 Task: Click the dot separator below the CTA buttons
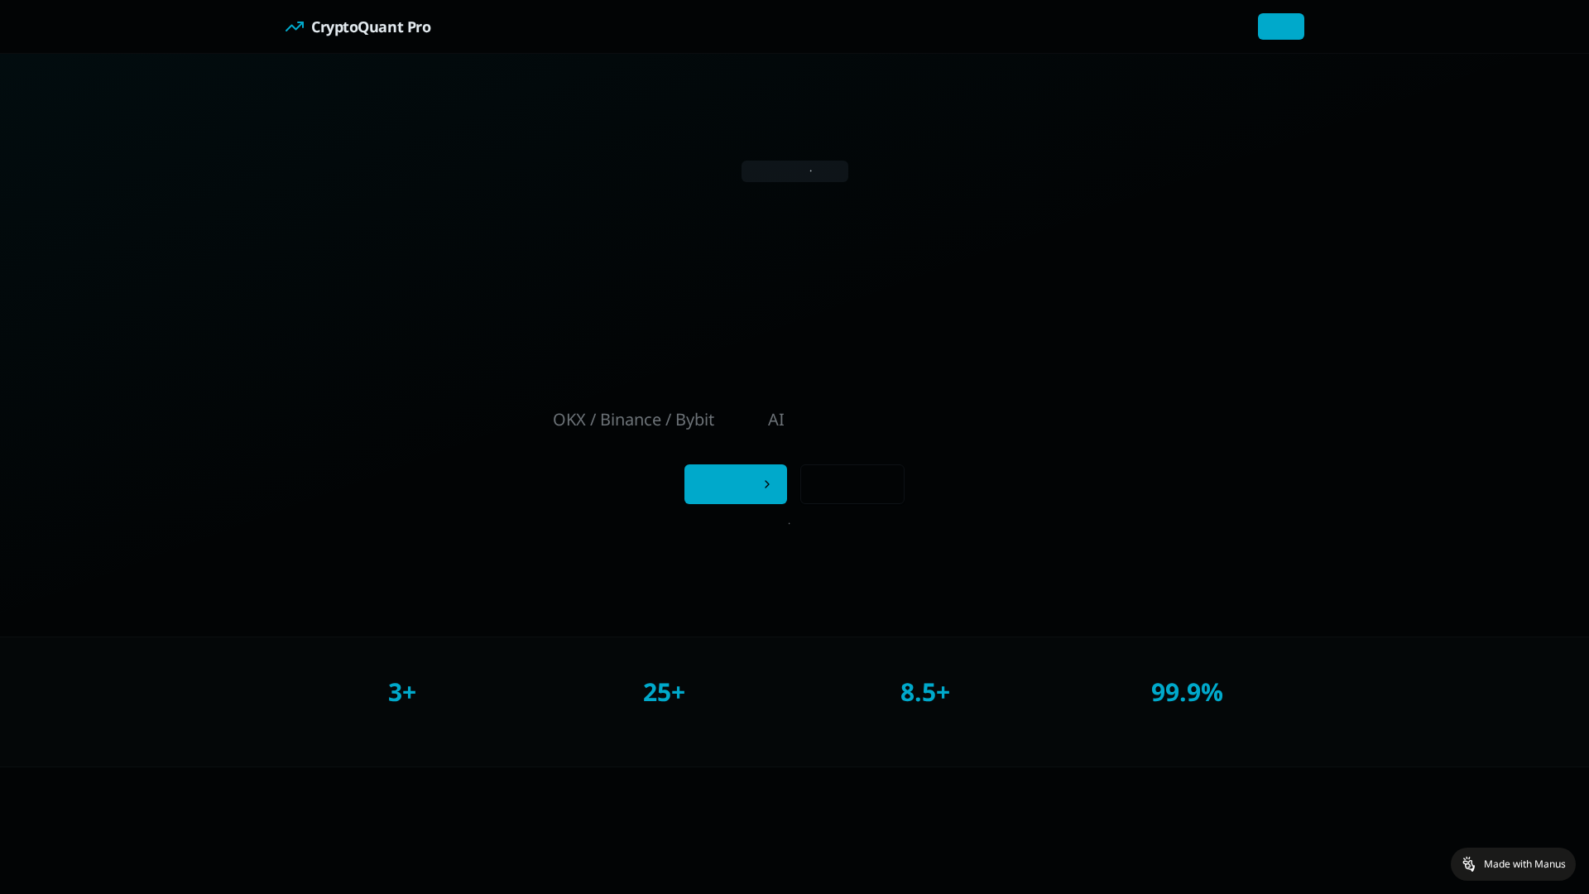(x=790, y=523)
